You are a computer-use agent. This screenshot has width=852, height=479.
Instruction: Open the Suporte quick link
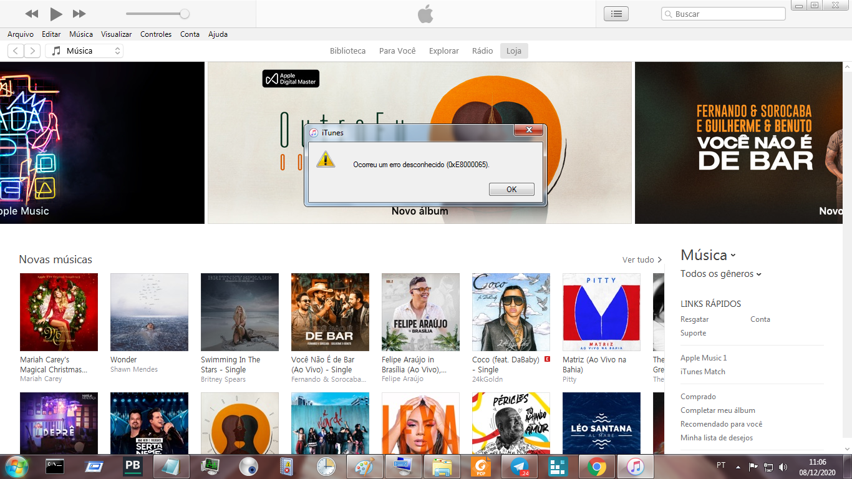(694, 333)
